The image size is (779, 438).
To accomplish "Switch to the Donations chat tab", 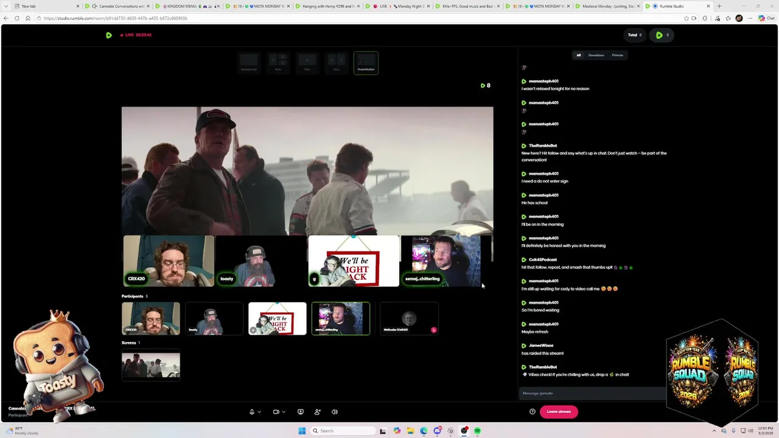I will click(596, 55).
